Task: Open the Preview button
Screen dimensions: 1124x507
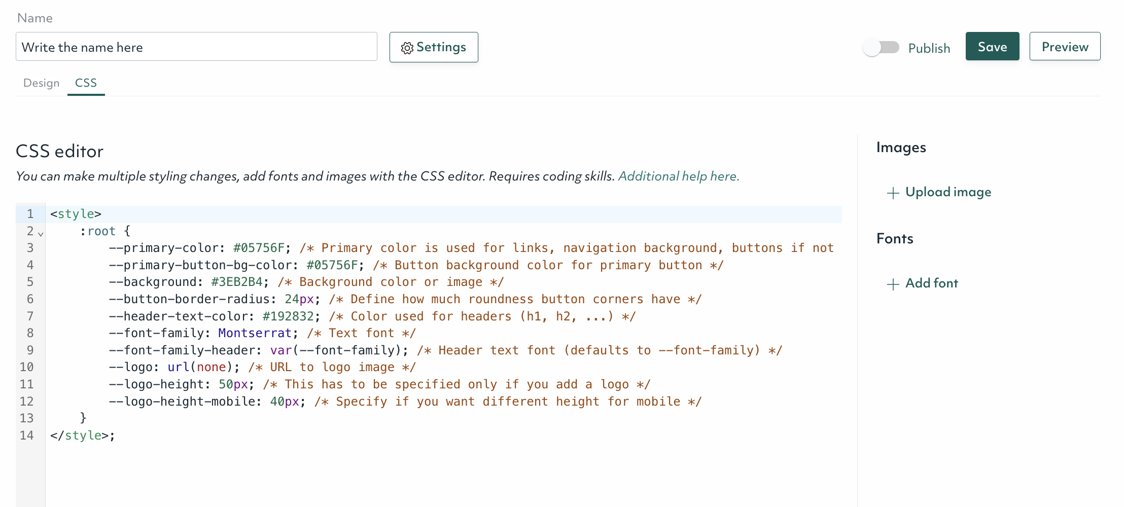Action: (1065, 47)
